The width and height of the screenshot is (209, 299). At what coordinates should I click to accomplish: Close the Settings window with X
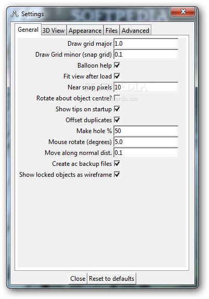coord(183,12)
